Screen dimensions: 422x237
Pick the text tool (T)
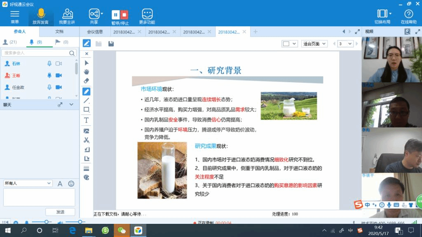[x=87, y=120]
